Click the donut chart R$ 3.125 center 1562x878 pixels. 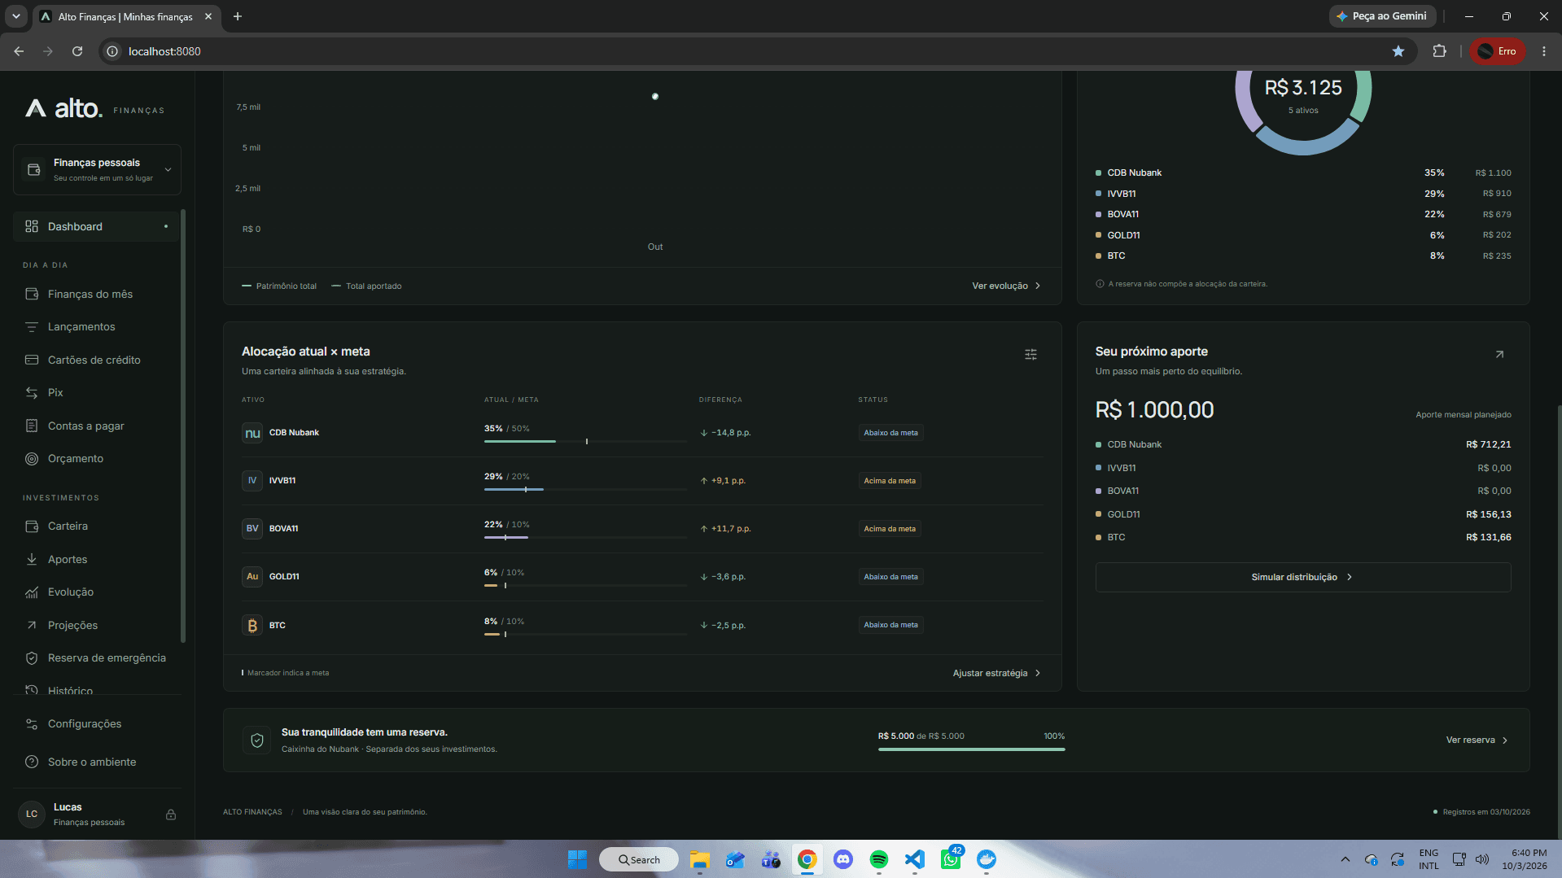point(1303,88)
